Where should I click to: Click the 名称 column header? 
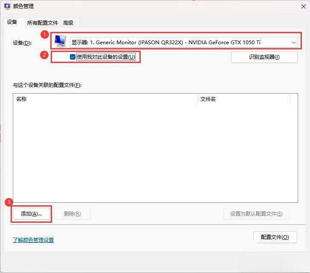(x=105, y=99)
